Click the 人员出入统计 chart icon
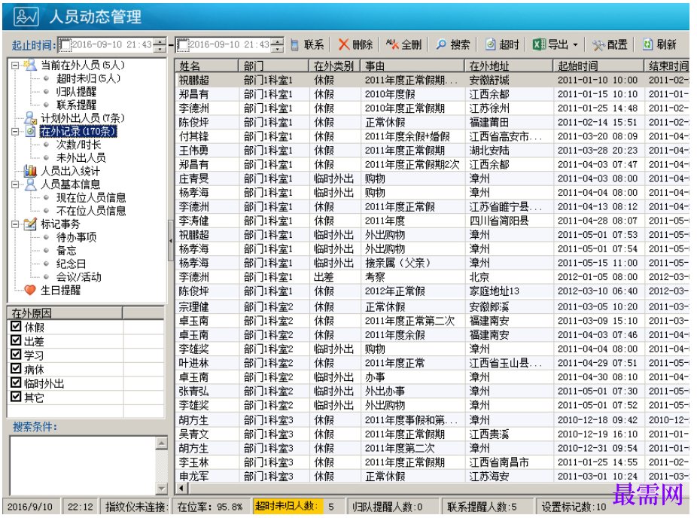Screen dimensions: 697x518 click(30, 171)
